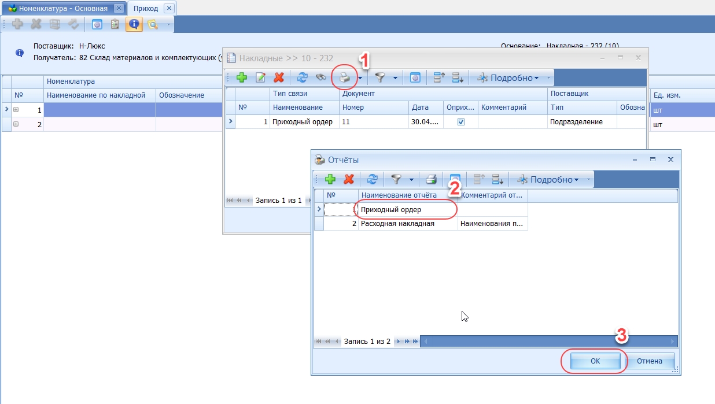The width and height of the screenshot is (715, 404).
Task: Select the Приход tab
Action: click(145, 9)
